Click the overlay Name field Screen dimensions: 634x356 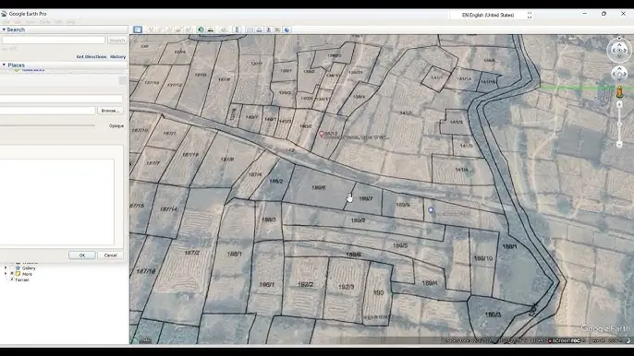61,99
